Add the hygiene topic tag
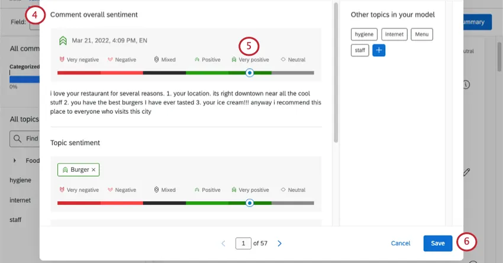The width and height of the screenshot is (503, 263). coord(364,34)
